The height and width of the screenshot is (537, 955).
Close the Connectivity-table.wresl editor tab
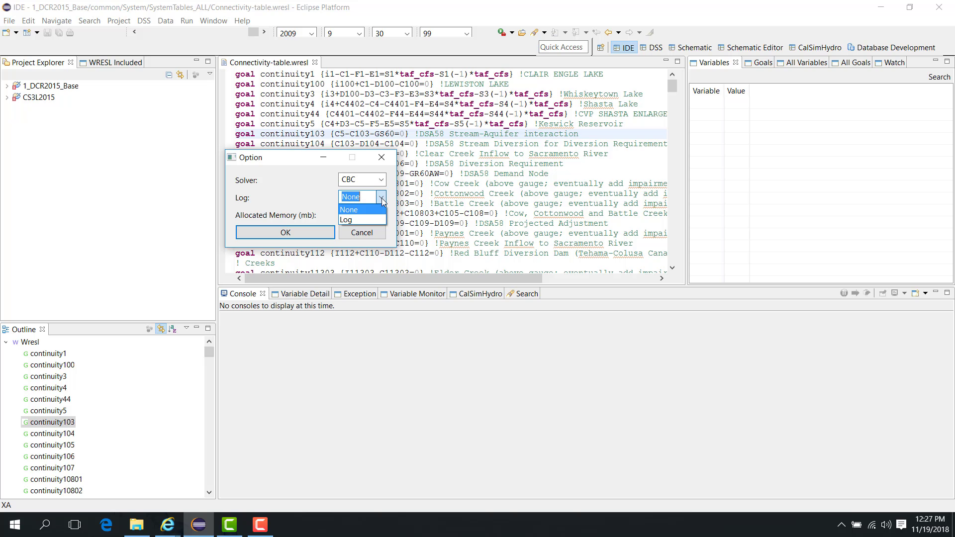315,62
